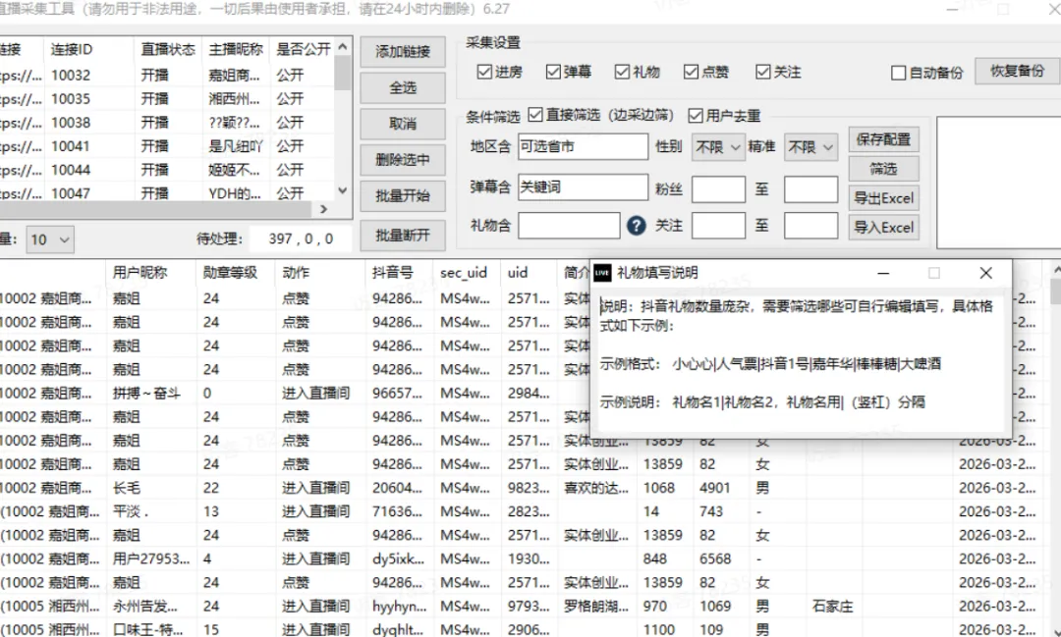Click the scrollbar arrow beside the connection list
This screenshot has width=1061, height=637.
click(342, 192)
